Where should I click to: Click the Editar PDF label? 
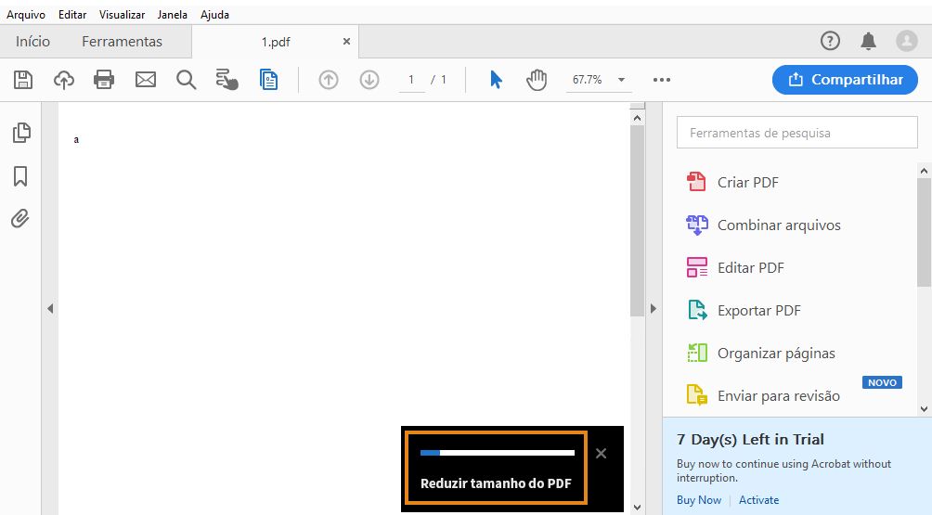click(x=751, y=268)
